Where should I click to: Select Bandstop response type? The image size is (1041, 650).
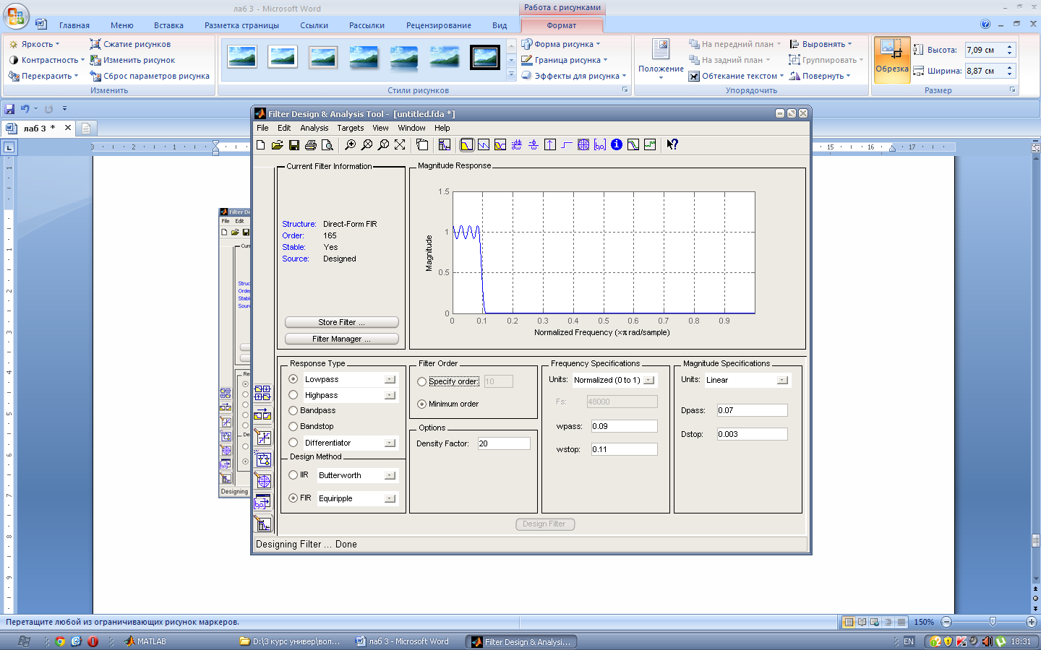(294, 426)
